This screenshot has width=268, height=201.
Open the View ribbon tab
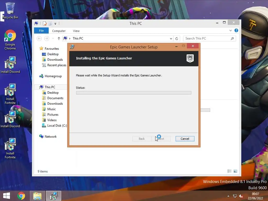76,31
